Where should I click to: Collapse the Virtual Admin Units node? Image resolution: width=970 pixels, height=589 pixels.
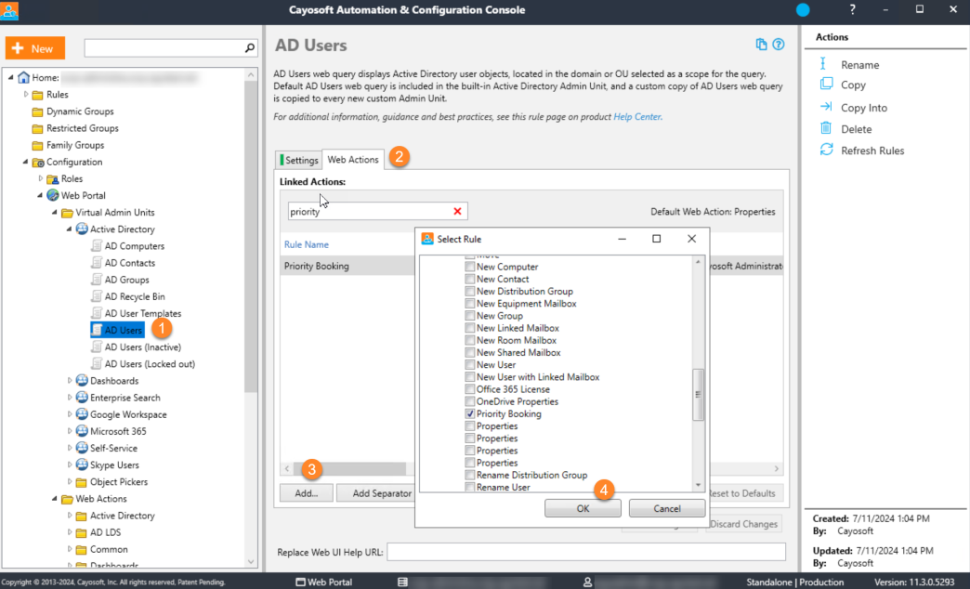click(x=55, y=212)
